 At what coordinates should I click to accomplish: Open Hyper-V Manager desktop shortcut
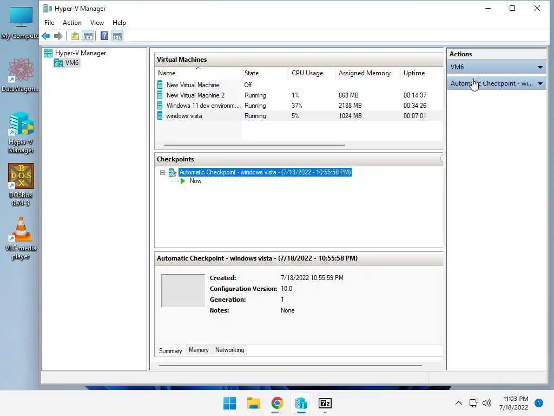click(21, 132)
